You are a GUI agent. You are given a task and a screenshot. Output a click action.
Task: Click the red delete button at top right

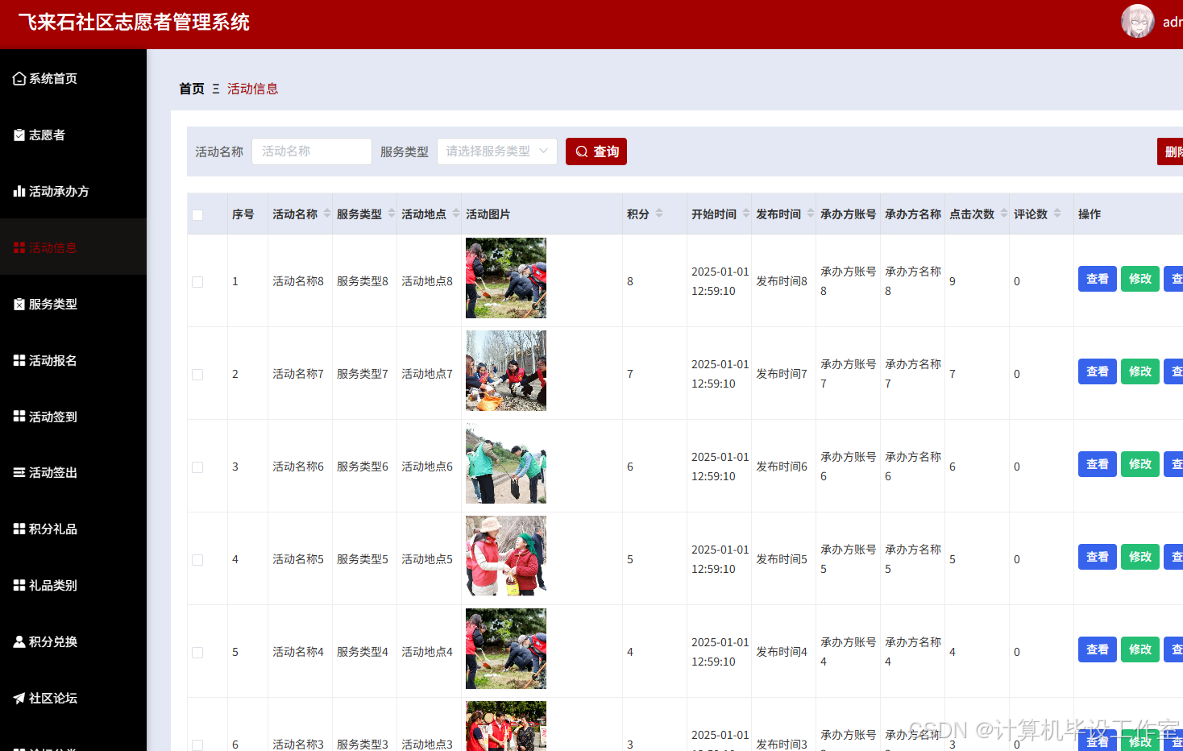1170,151
